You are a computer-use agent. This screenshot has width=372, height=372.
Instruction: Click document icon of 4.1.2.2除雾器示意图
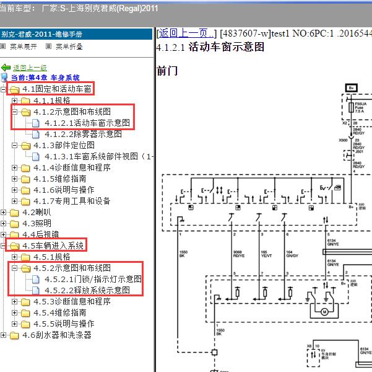35,135
